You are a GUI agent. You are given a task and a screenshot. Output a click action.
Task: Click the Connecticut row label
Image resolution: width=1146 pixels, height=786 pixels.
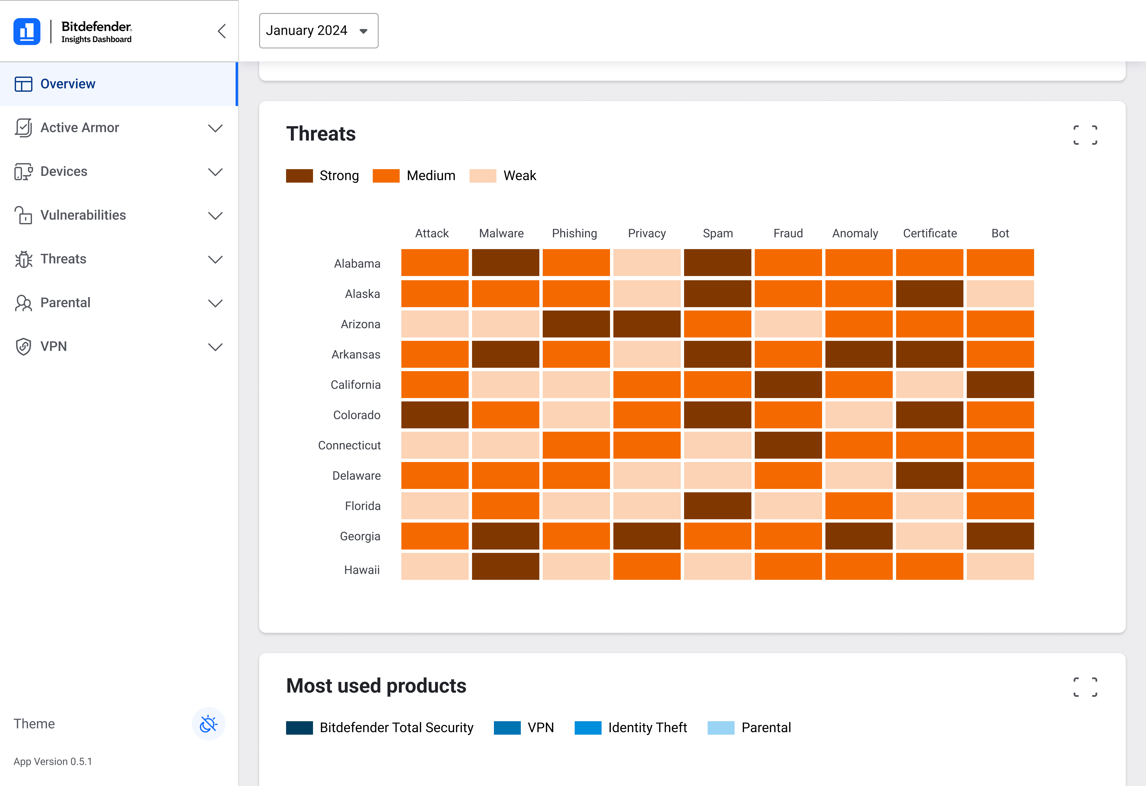pyautogui.click(x=349, y=445)
